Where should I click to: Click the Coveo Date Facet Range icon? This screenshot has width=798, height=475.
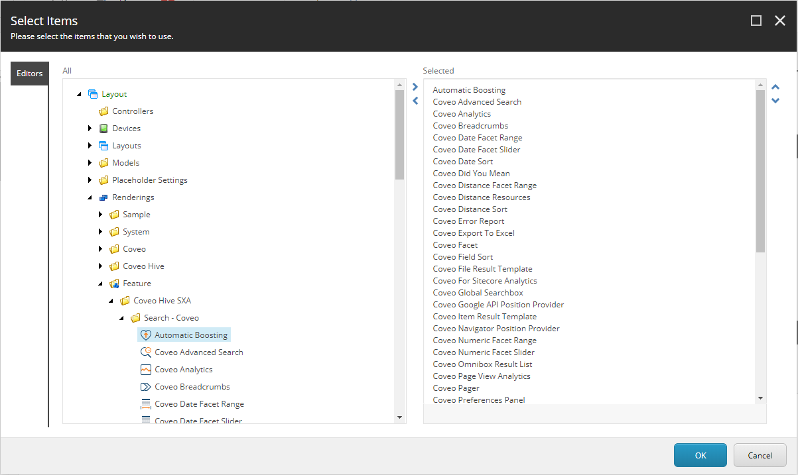[x=146, y=403]
